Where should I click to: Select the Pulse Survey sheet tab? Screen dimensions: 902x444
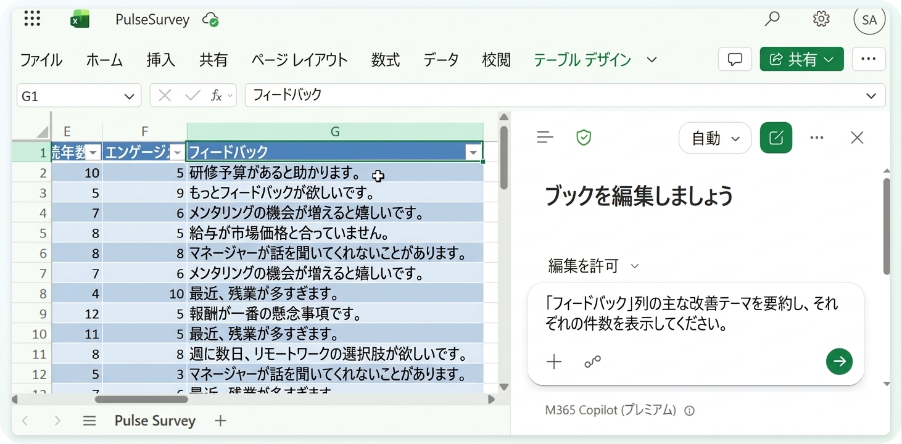pyautogui.click(x=155, y=421)
